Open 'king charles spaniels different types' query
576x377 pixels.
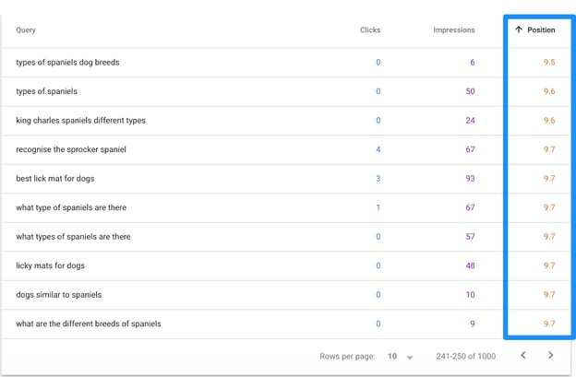(x=80, y=121)
